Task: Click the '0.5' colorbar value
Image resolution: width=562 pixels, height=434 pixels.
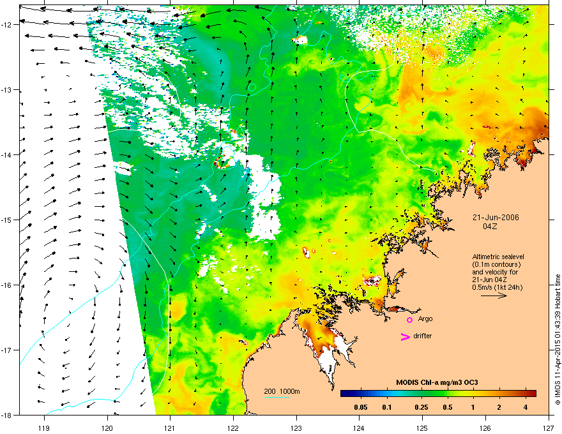Action: coord(448,407)
